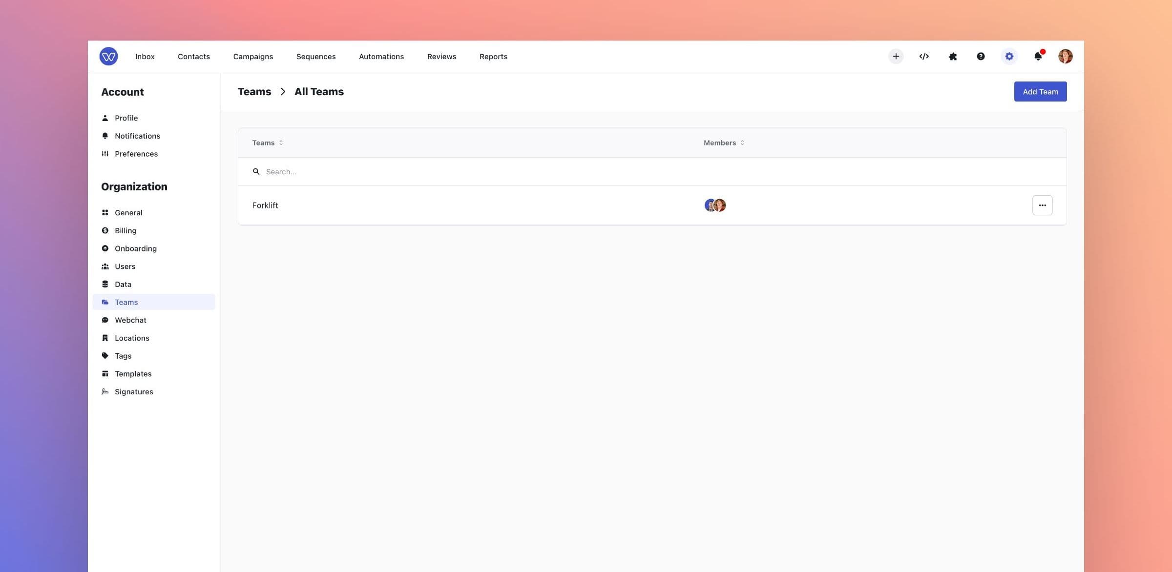
Task: Open the notifications bell in top bar
Action: tap(1038, 57)
